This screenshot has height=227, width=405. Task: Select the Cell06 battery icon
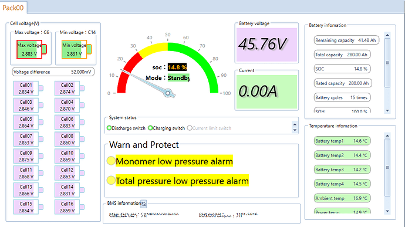(69, 123)
